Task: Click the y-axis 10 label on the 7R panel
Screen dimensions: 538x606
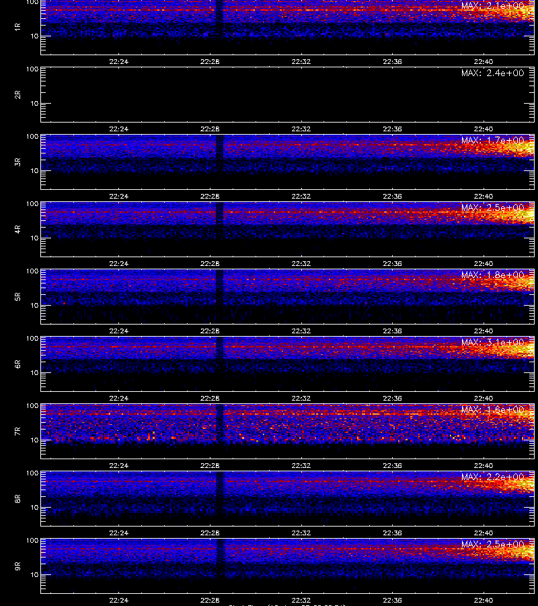Action: tap(34, 440)
